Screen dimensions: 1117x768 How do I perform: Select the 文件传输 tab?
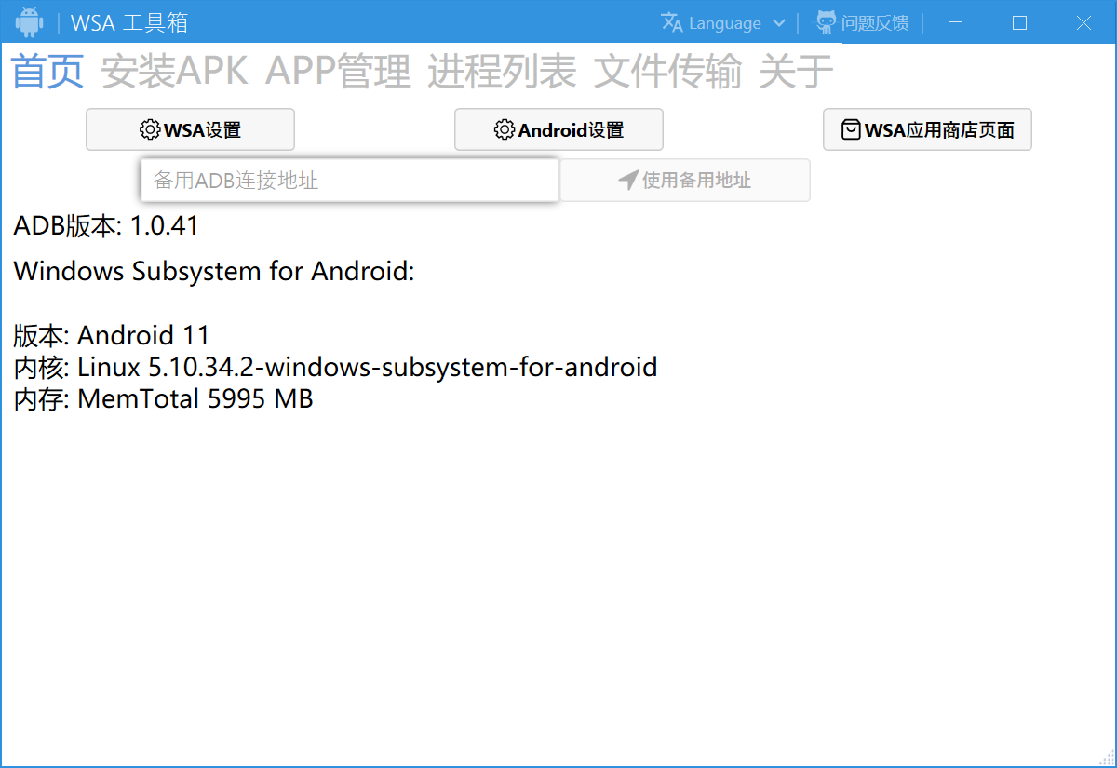(x=667, y=71)
